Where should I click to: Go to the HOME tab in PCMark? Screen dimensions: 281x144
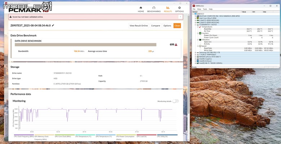point(141,9)
